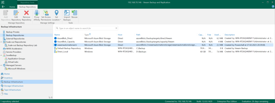The image size is (275, 103).
Task: Select Scale-out Backup Repository Lab
Action: click(x=23, y=45)
